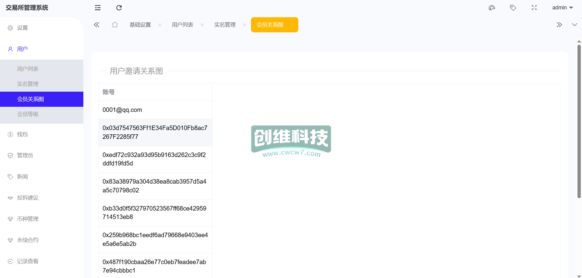Image resolution: width=582 pixels, height=278 pixels.
Task: Collapse the sidebar with the menu fold icon
Action: (98, 8)
